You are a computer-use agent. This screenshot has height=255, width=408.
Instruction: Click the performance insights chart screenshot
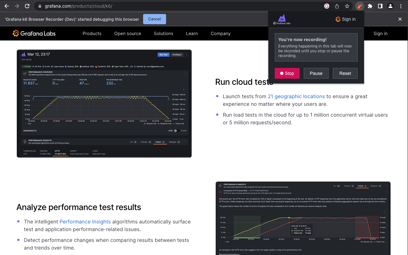coord(303,218)
